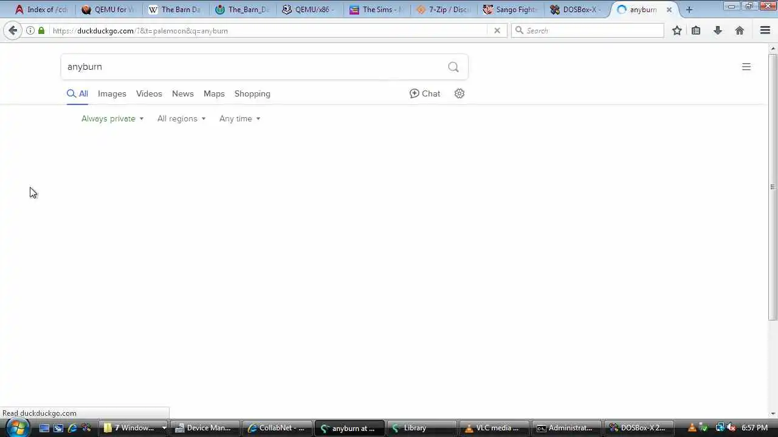Launch Internet Explorer from quick launch
The width and height of the screenshot is (778, 437).
click(x=72, y=428)
